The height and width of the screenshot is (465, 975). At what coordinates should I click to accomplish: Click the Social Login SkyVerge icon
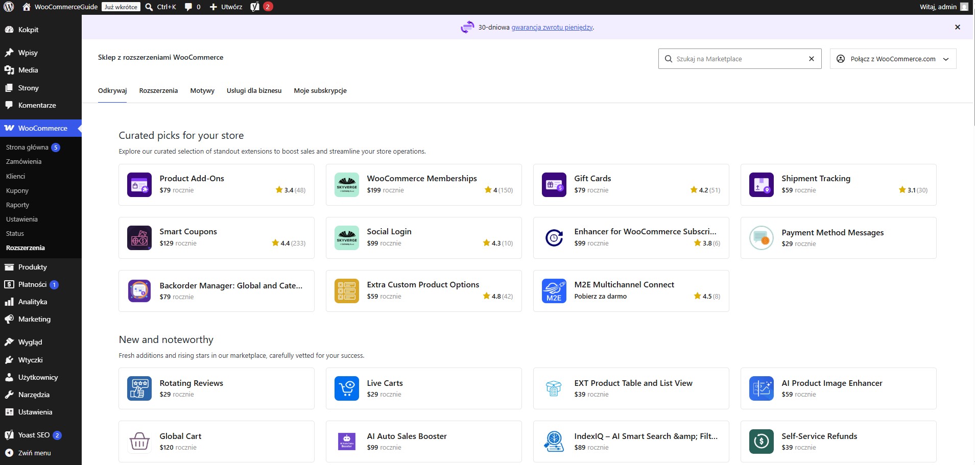(x=347, y=238)
